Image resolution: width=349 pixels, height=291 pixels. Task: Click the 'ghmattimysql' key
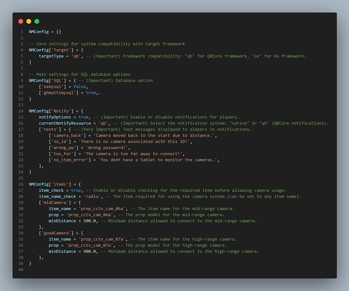pos(59,93)
